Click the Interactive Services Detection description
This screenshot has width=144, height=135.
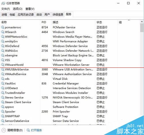(x=72, y=88)
